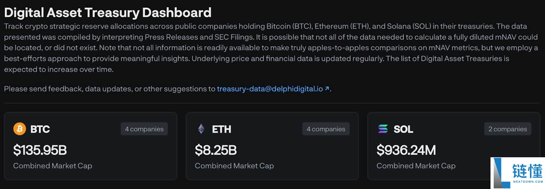Click the Ethereum diamond logo icon
545x189 pixels.
pyautogui.click(x=201, y=129)
